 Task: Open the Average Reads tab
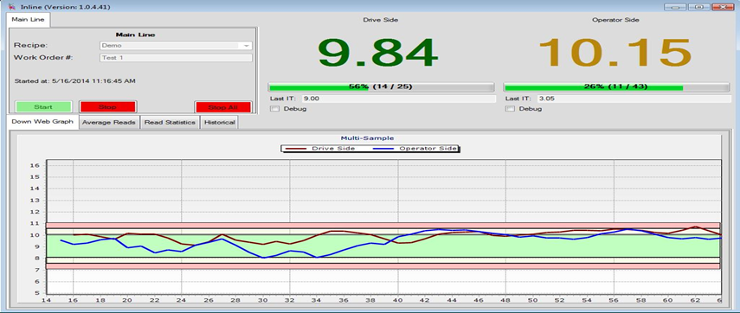109,123
